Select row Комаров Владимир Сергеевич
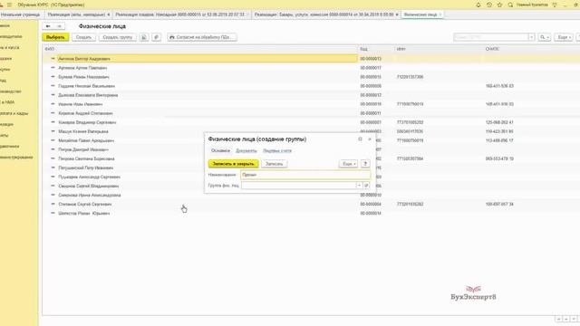 click(311, 122)
